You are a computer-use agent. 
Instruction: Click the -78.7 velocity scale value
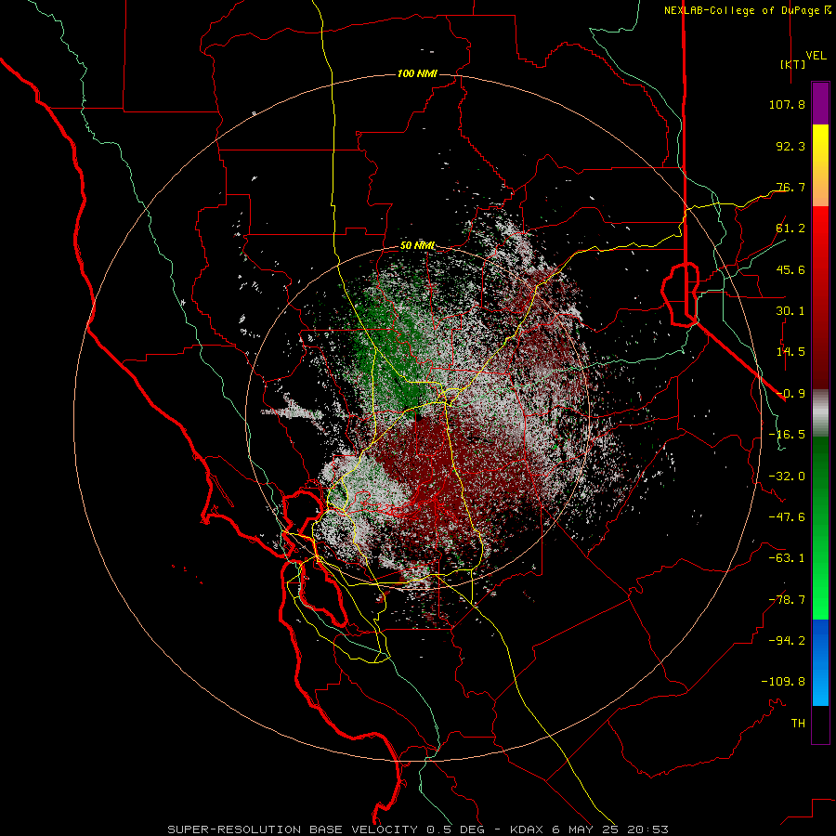pyautogui.click(x=787, y=600)
